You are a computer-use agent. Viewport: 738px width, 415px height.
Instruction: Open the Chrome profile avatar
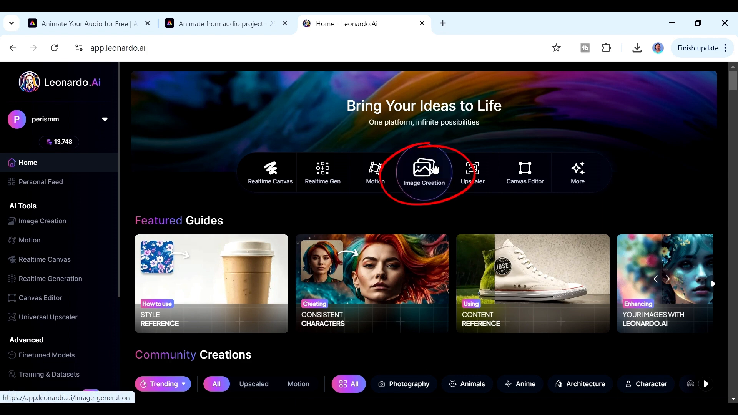[658, 48]
